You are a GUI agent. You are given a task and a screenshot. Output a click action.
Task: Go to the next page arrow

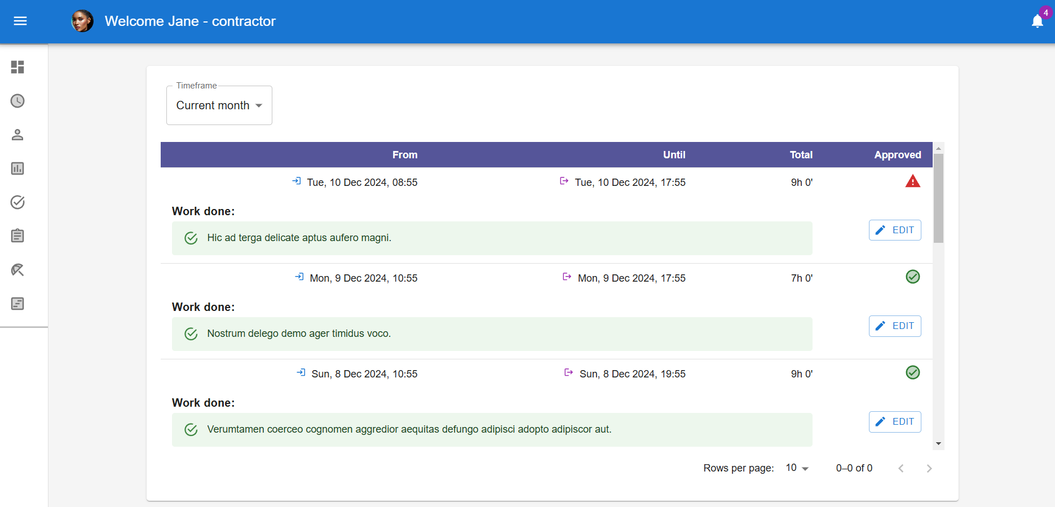coord(929,468)
